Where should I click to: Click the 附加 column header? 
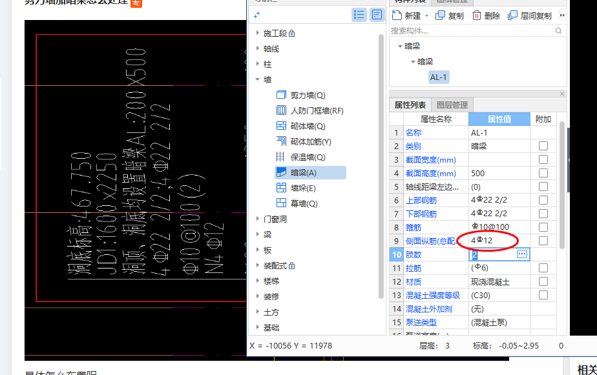click(x=543, y=119)
